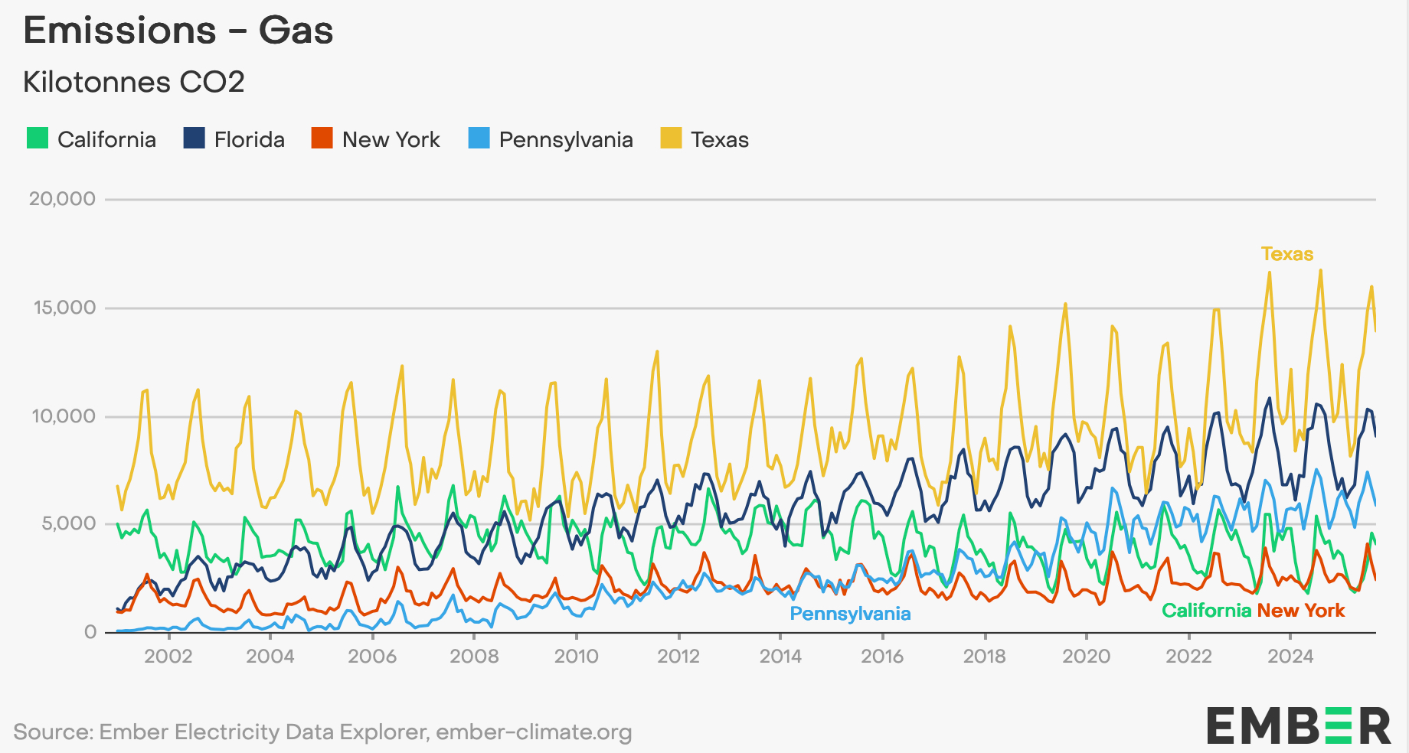This screenshot has height=753, width=1409.
Task: Click the navy Florida legend swatch
Action: [195, 139]
